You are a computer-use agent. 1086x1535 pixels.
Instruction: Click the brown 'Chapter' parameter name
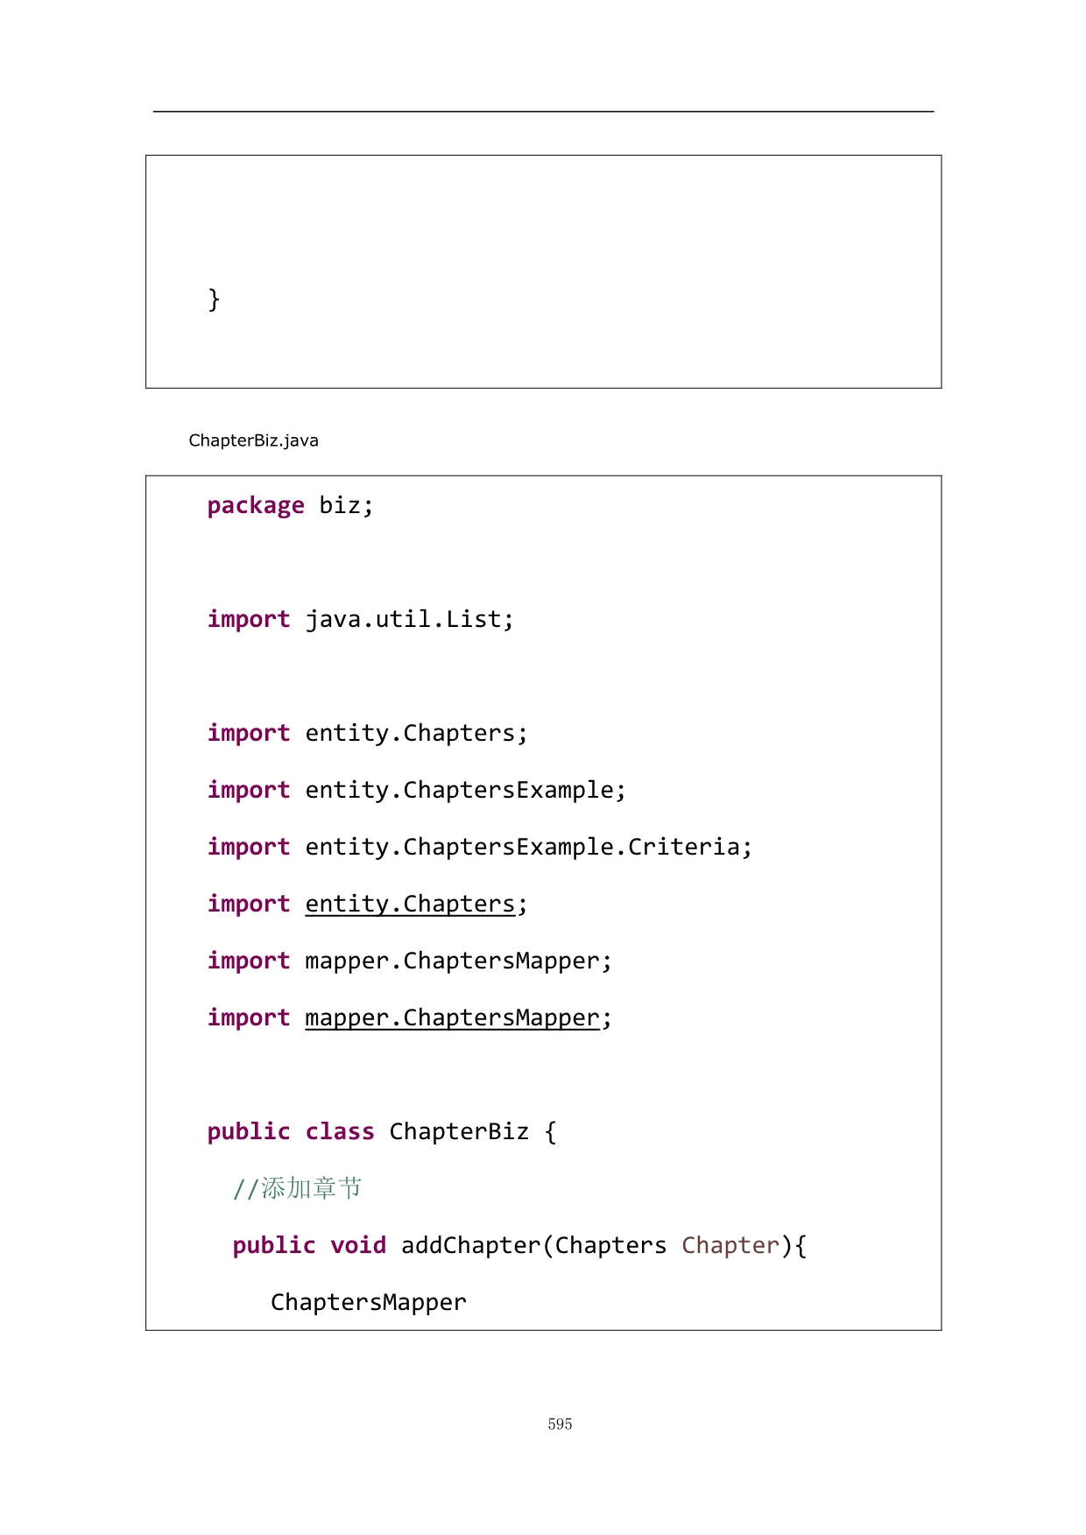tap(730, 1245)
